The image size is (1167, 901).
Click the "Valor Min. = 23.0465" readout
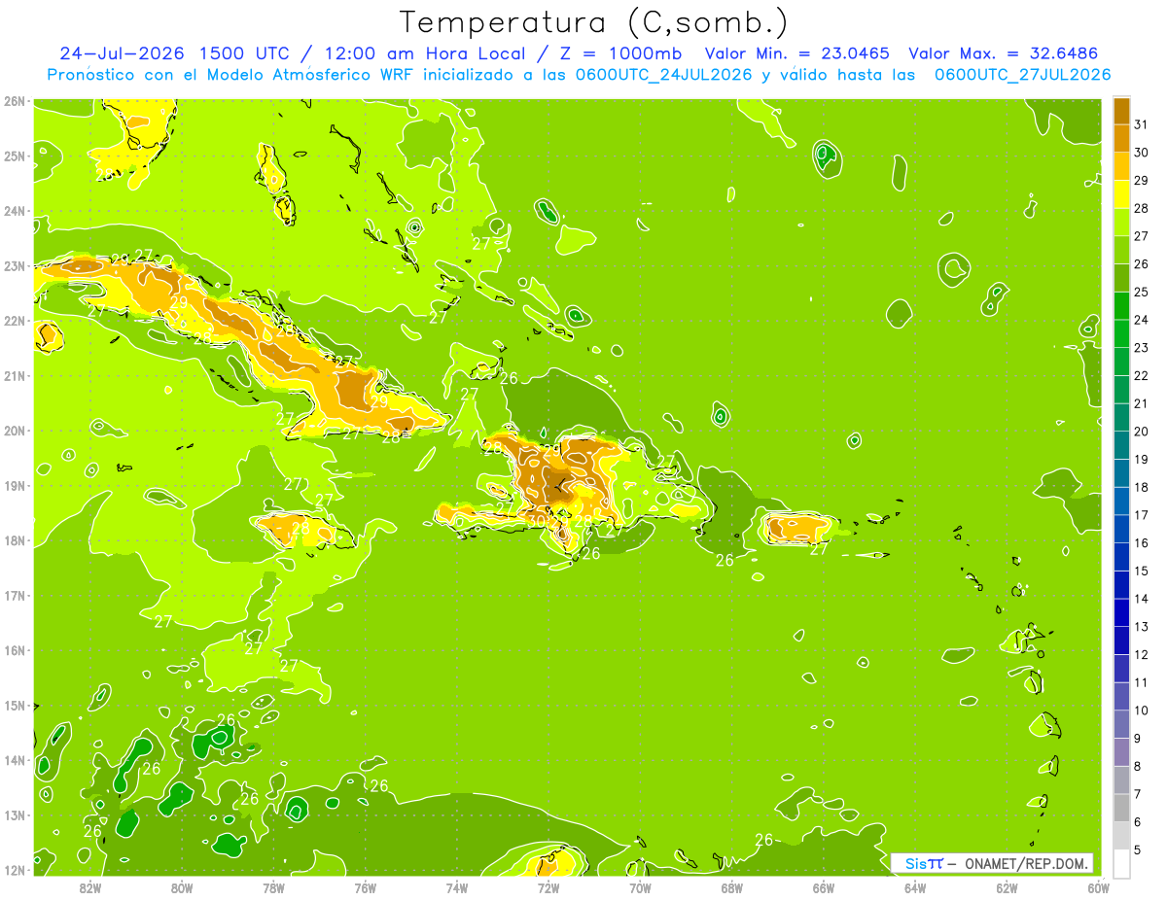pyautogui.click(x=796, y=53)
